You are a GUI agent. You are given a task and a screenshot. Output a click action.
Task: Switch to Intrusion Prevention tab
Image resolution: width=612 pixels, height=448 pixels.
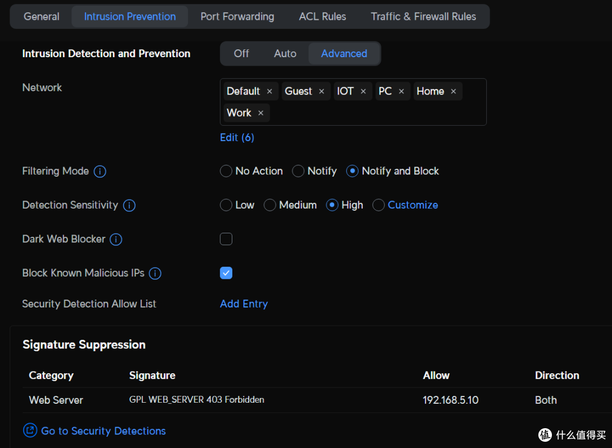click(130, 16)
